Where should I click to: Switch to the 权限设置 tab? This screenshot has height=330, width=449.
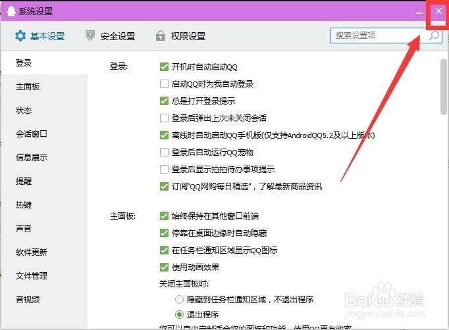180,36
